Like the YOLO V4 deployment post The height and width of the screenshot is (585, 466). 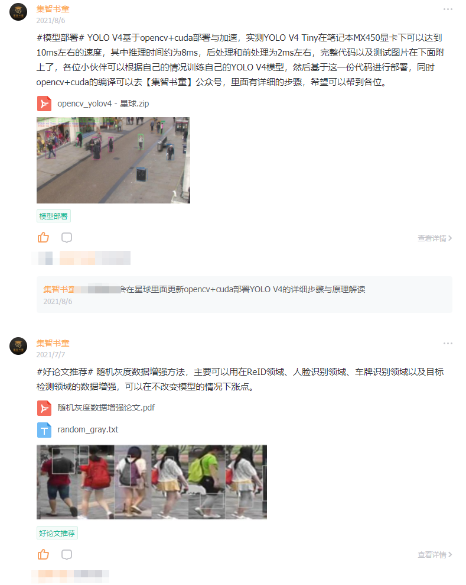pyautogui.click(x=43, y=238)
